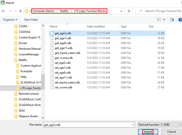Click the Import button
The height and width of the screenshot is (135, 182).
[148, 132]
